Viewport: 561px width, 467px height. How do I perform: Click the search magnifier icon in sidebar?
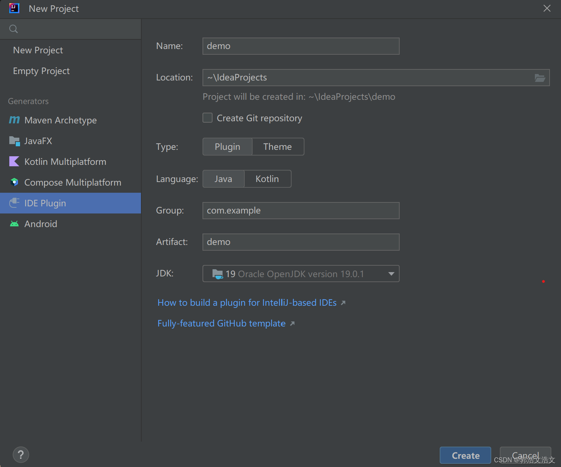(x=14, y=29)
